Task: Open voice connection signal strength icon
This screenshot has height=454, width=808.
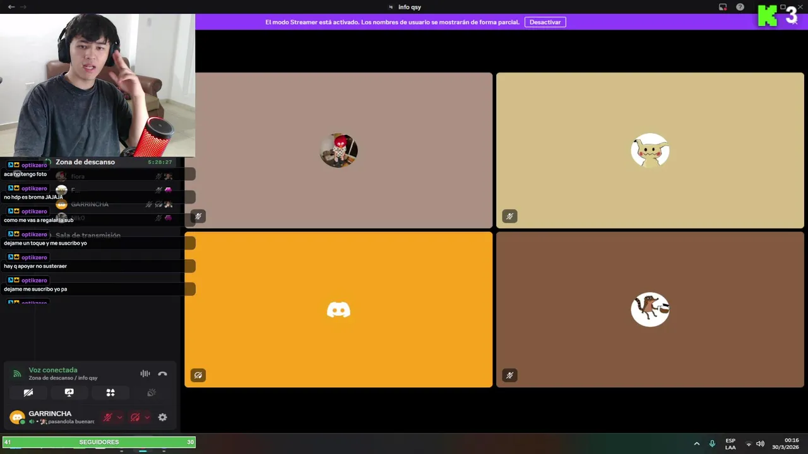Action: [x=17, y=374]
